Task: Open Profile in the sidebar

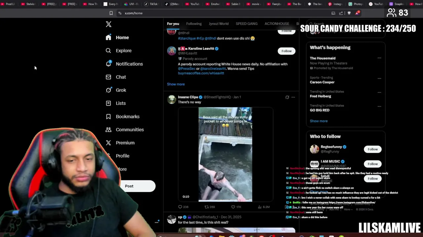Action: click(122, 156)
